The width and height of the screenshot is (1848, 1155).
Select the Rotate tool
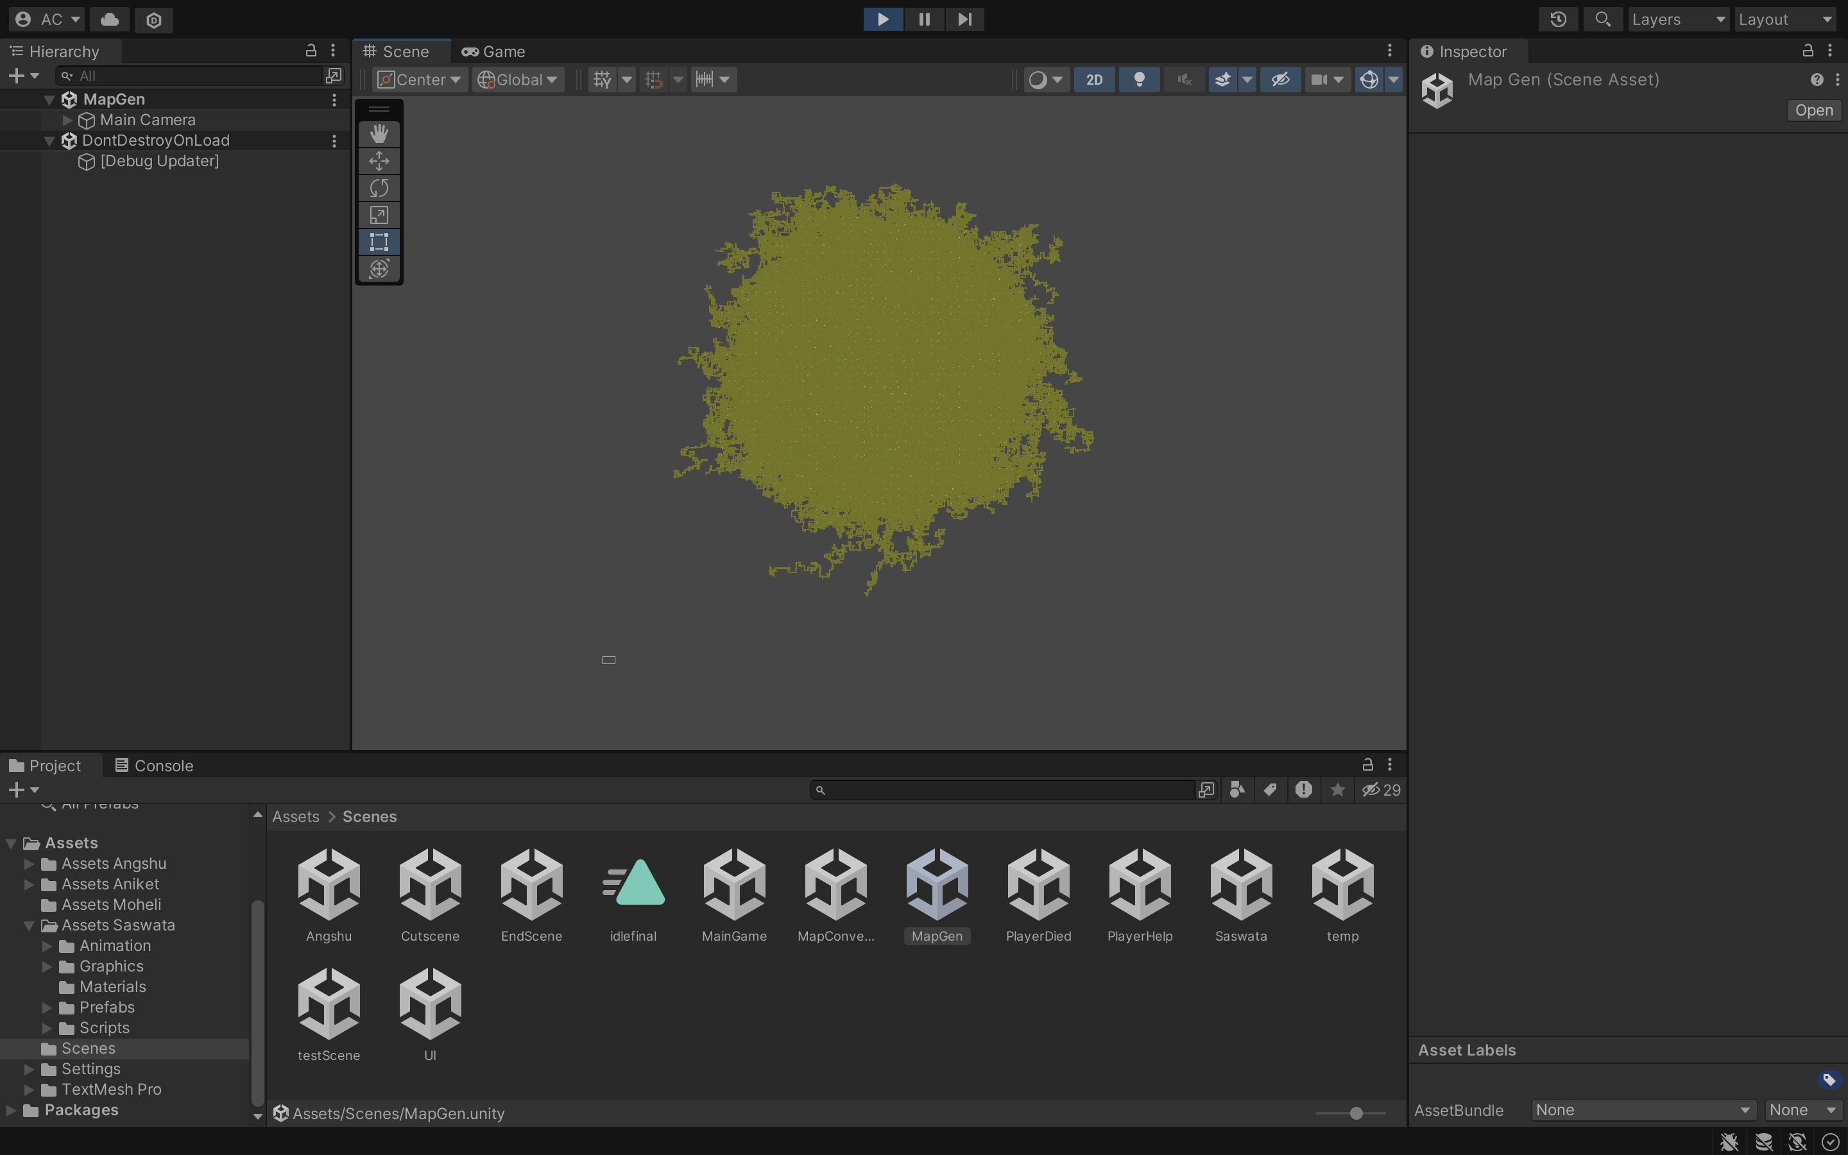tap(379, 188)
